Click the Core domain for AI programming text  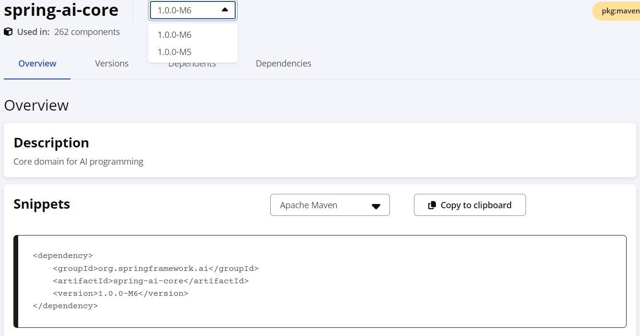79,161
